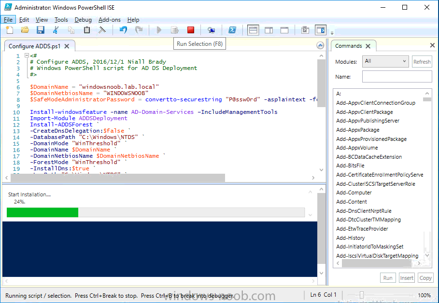This screenshot has height=303, width=439.
Task: Open the Tools menu
Action: coord(61,20)
